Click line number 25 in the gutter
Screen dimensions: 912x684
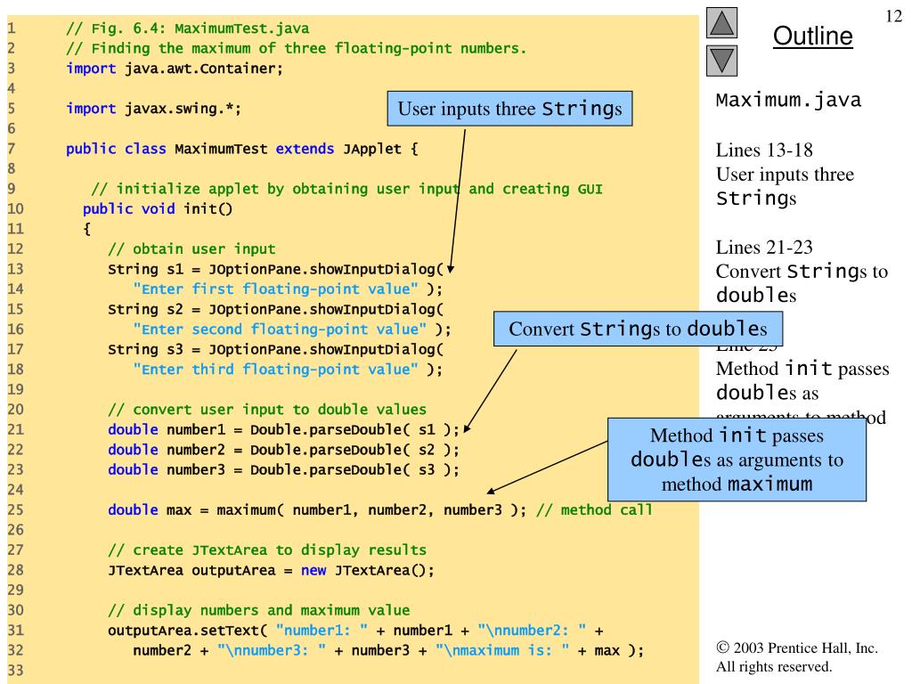coord(16,510)
